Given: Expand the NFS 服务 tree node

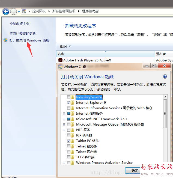Looking at the screenshot, I should tap(64, 130).
